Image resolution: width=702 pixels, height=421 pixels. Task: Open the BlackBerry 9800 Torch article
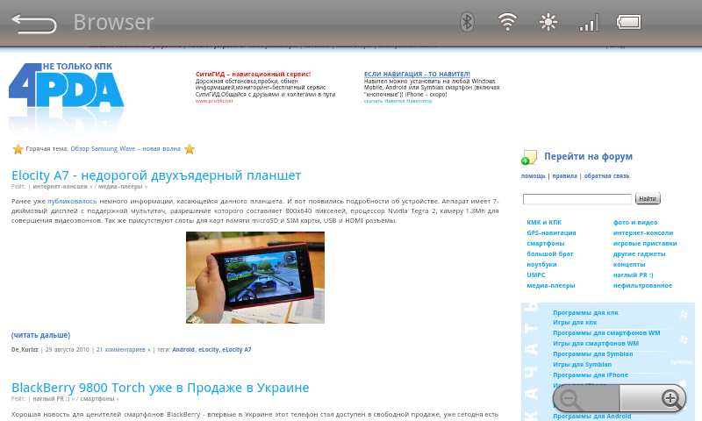coord(160,388)
